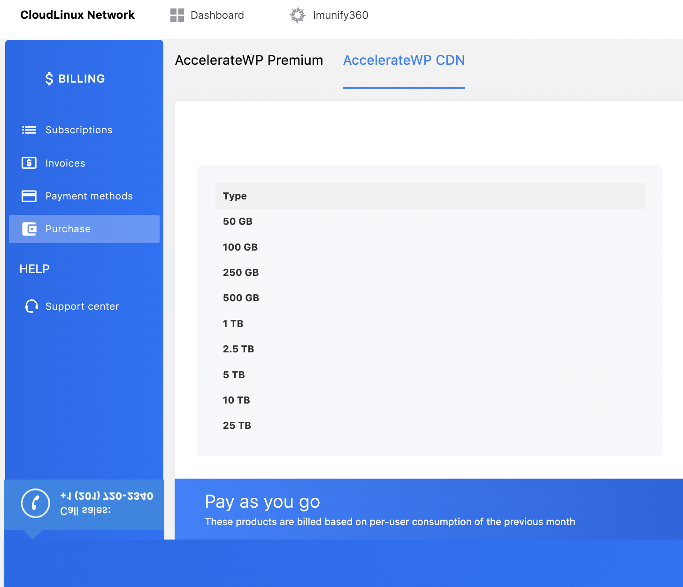Open the Purchase section in sidebar
Viewport: 683px width, 587px height.
(x=68, y=229)
